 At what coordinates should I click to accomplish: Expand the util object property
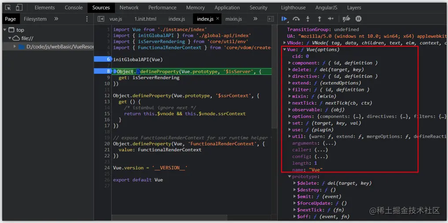[x=290, y=136]
